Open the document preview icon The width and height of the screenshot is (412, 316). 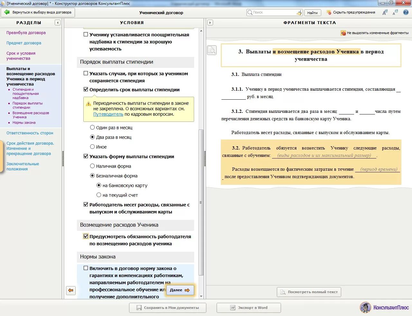(212, 50)
